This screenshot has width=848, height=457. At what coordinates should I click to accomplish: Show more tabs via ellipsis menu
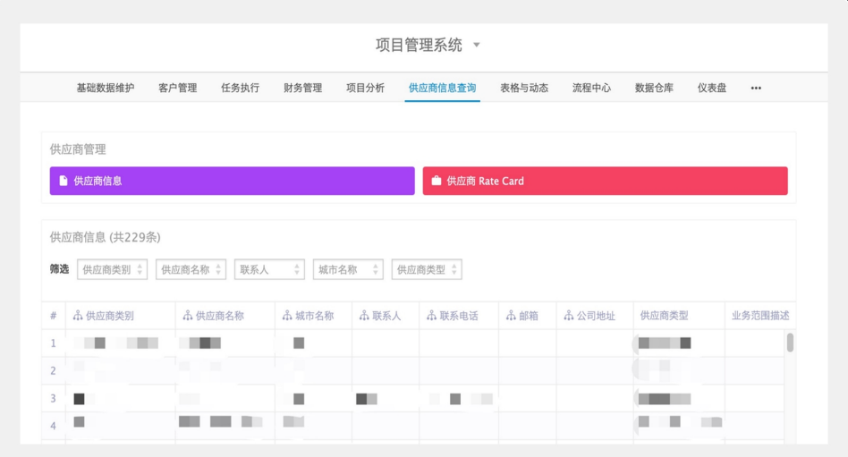756,88
